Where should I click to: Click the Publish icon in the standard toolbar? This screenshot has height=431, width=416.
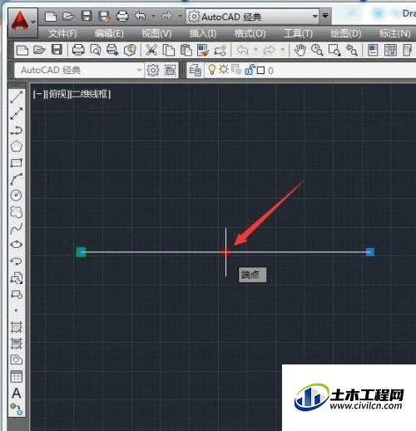(112, 50)
